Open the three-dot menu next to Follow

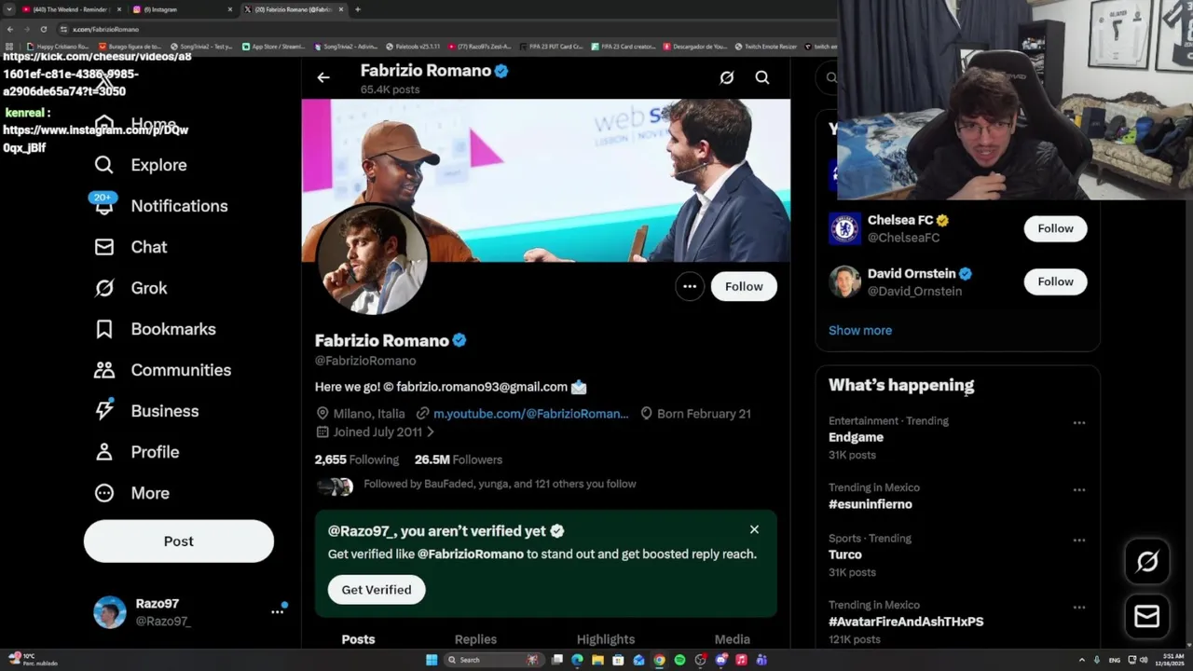[x=690, y=286]
